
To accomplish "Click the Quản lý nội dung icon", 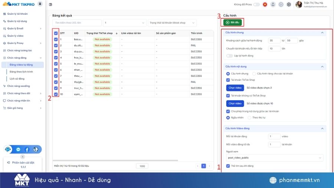I will tap(4, 21).
